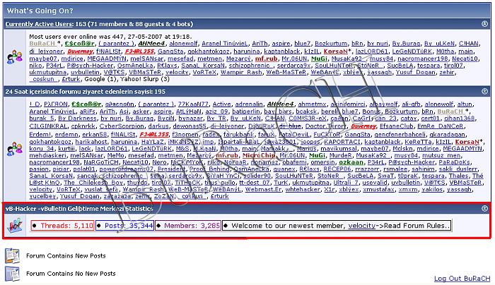Click the Forum Contains No New Posts icon
The width and height of the screenshot is (495, 285).
(11, 272)
